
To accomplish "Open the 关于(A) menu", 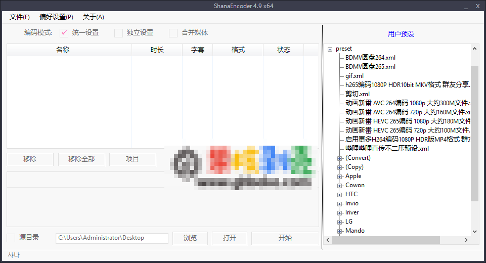I will [94, 17].
